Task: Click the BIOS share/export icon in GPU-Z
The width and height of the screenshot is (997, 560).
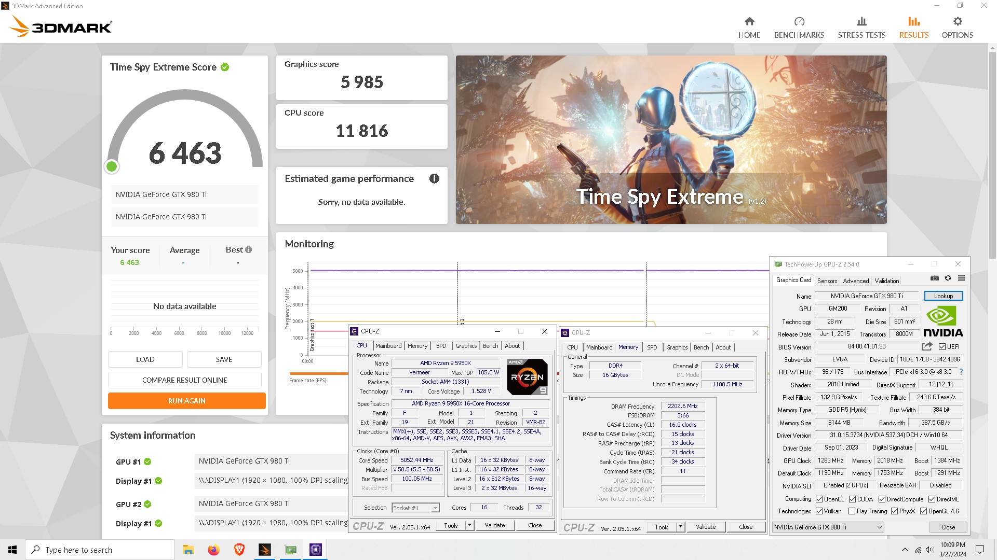Action: [x=927, y=346]
